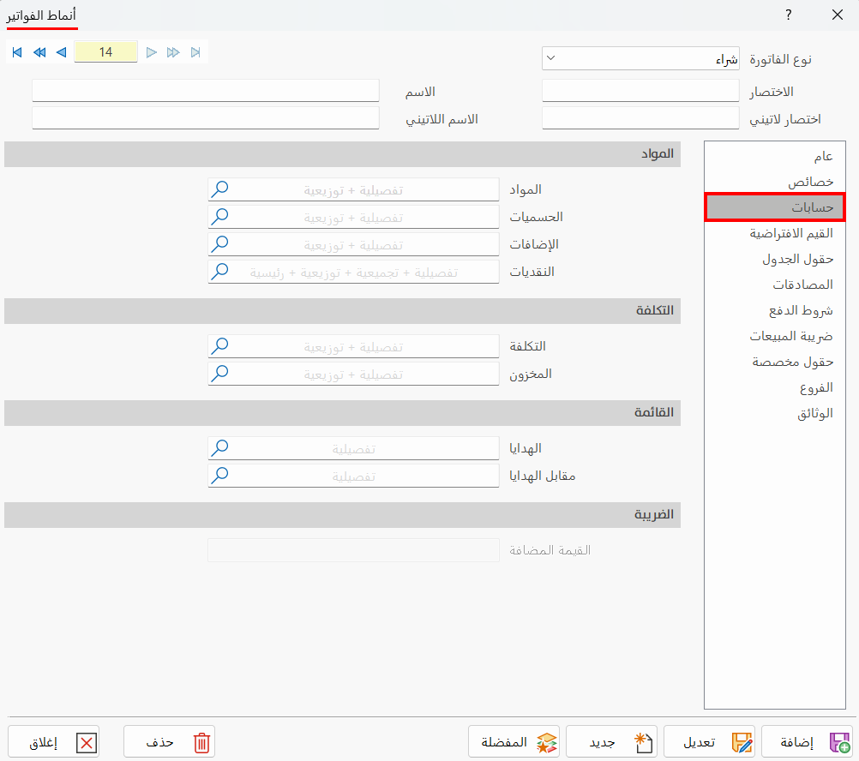
Task: Go to first record navigation arrow
Action: pos(17,52)
